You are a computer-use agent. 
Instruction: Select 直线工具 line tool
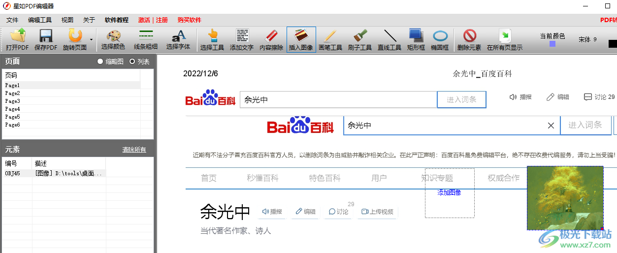[390, 39]
